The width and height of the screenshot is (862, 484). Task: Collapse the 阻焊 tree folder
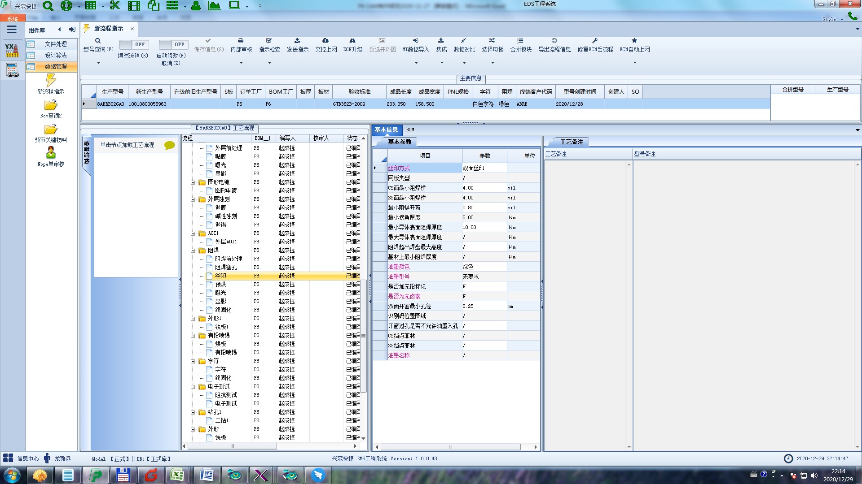(x=194, y=251)
